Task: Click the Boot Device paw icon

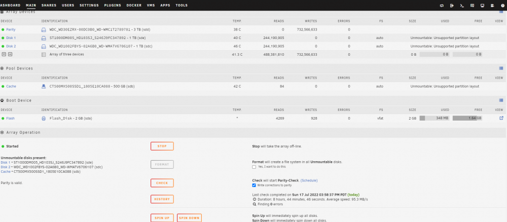Action: click(x=2, y=100)
